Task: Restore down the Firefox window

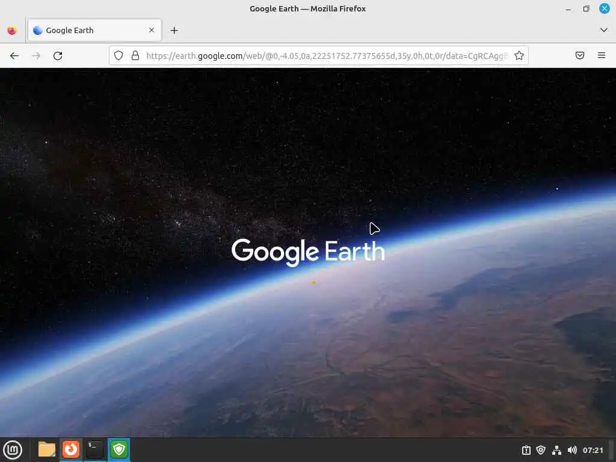Action: tap(586, 8)
